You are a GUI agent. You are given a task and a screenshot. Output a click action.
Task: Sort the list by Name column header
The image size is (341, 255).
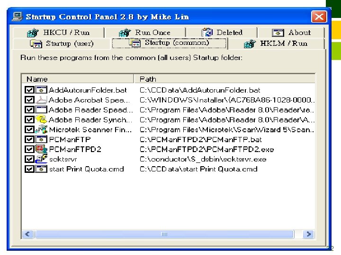point(78,79)
